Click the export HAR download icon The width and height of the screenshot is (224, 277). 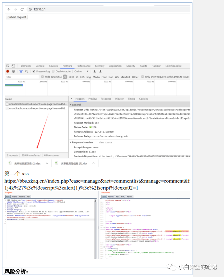pyautogui.click(x=101, y=72)
